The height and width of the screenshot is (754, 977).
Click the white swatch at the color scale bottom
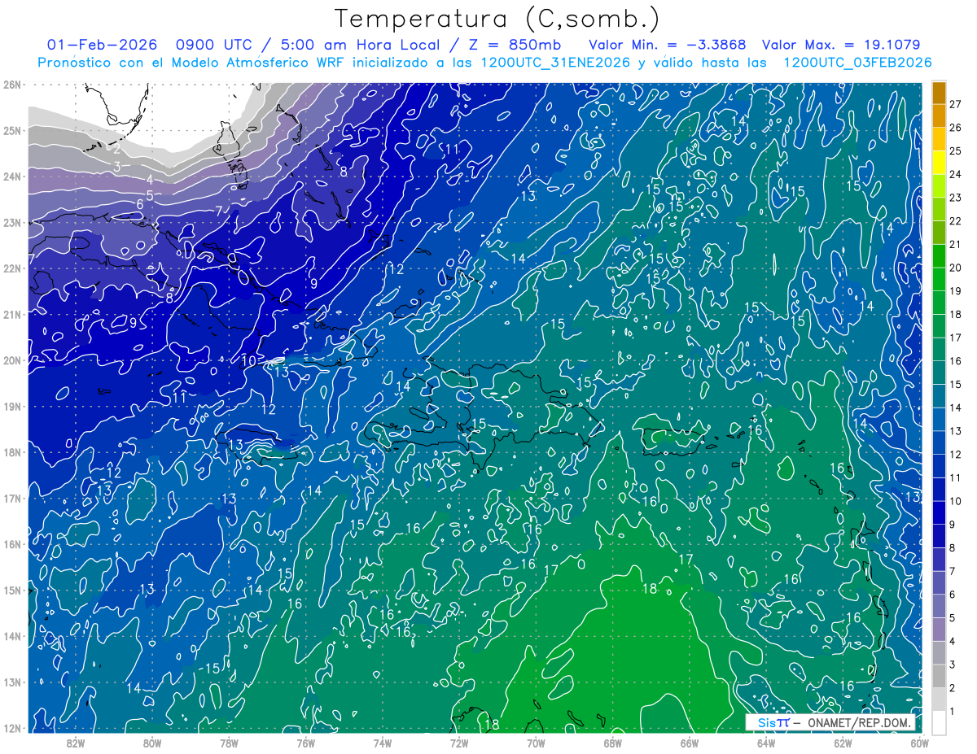(940, 721)
